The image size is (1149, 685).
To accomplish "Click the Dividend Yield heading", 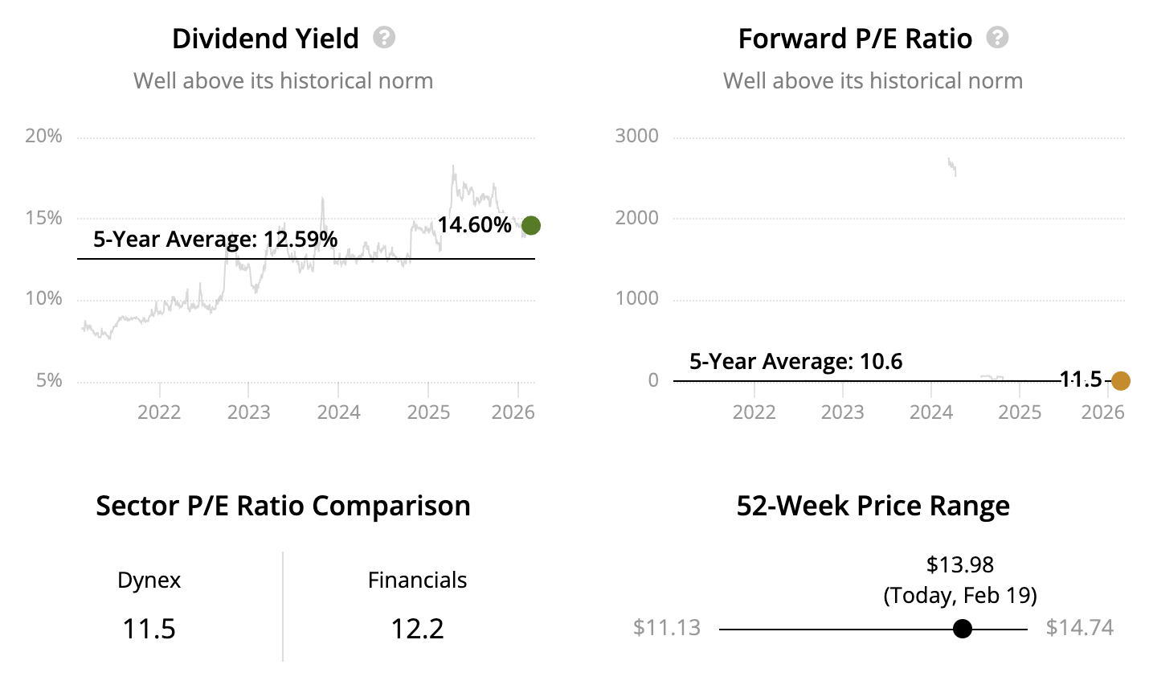I will [x=265, y=39].
